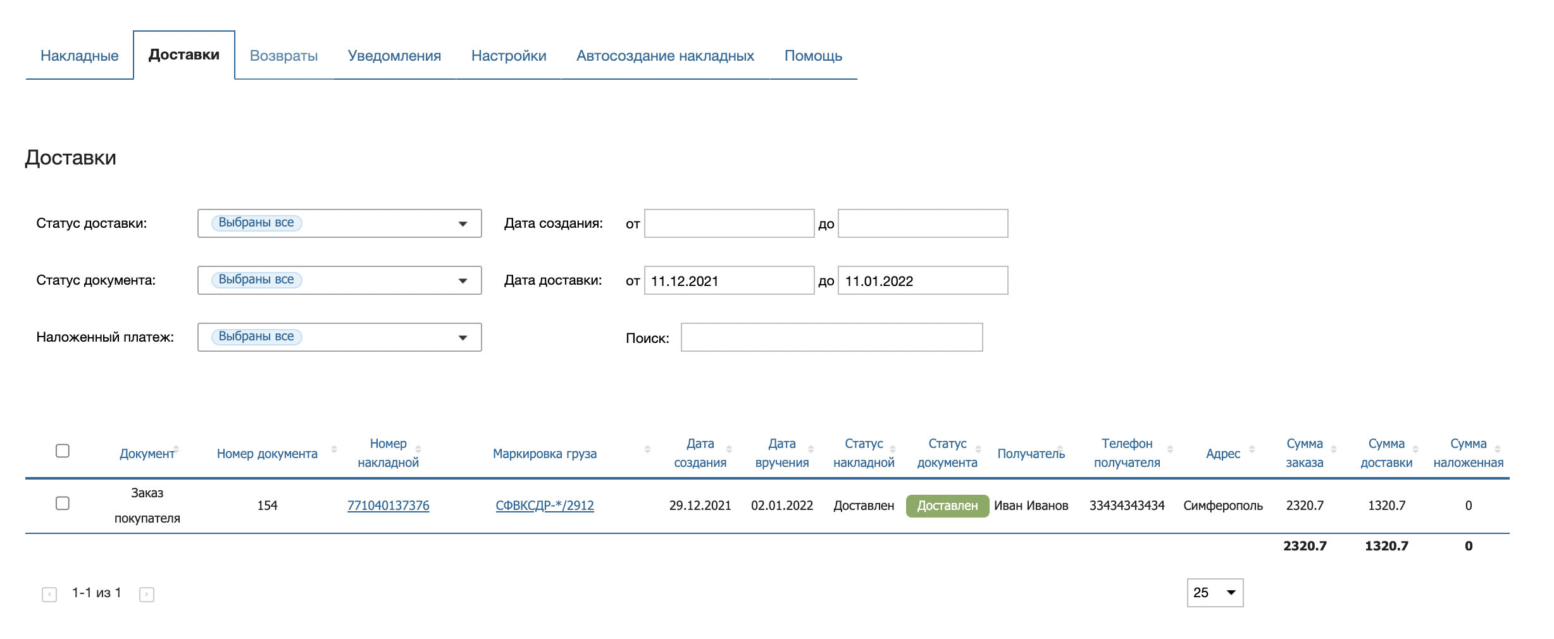Open cargo marking link СФВКСДР-*/2912

(x=545, y=506)
